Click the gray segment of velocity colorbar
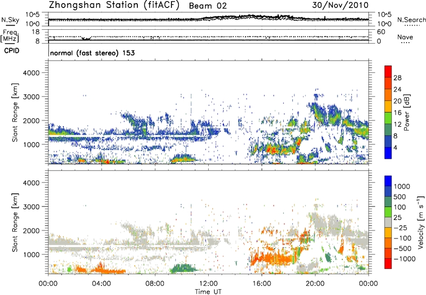 pos(388,222)
